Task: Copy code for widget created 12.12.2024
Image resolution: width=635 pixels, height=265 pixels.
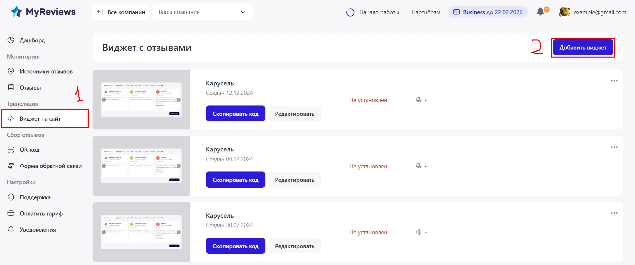Action: click(236, 114)
